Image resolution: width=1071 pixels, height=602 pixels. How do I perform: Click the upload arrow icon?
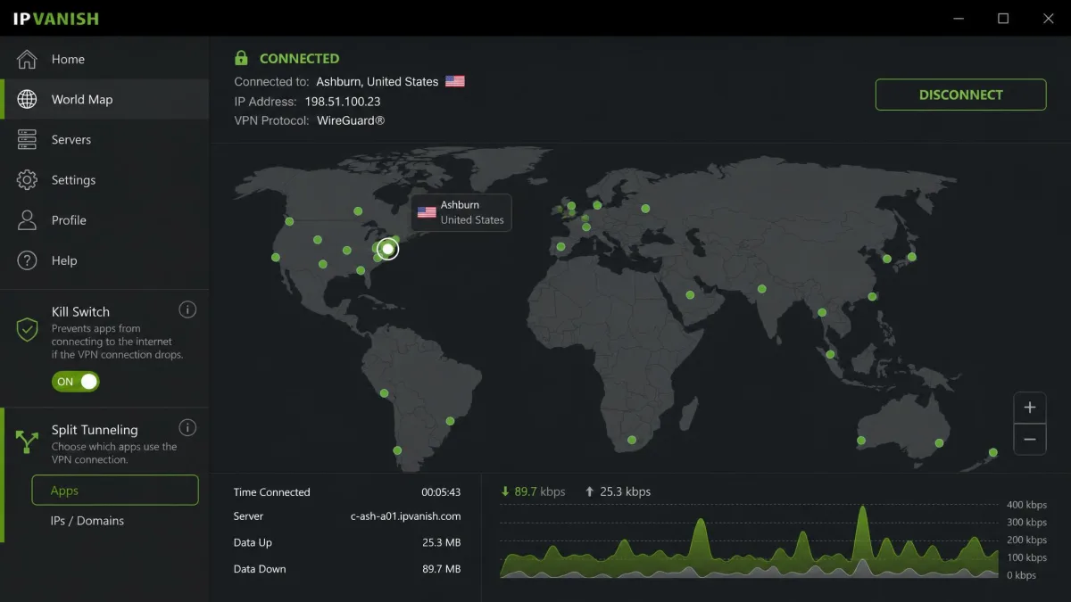590,491
